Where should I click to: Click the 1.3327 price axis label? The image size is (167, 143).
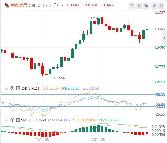pyautogui.click(x=160, y=13)
